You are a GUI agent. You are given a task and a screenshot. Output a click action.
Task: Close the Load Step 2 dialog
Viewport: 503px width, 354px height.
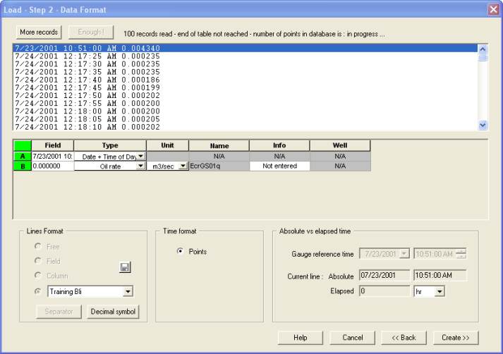tap(493, 9)
